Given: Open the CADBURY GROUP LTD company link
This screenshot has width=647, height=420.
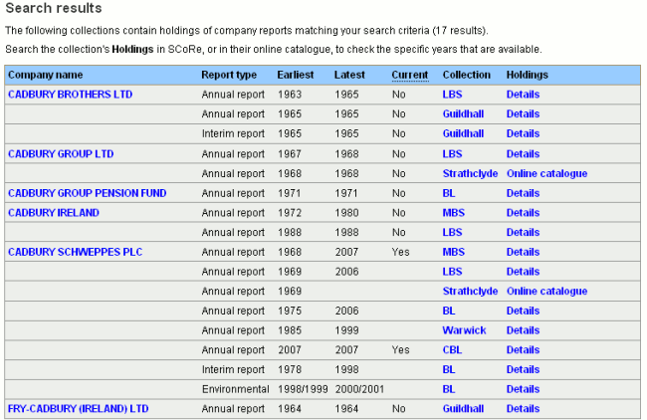Looking at the screenshot, I should tap(61, 154).
